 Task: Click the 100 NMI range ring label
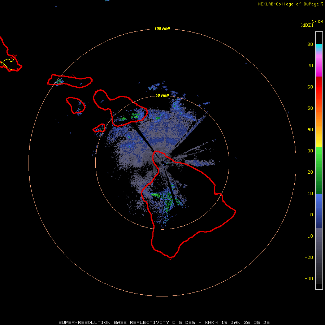pyautogui.click(x=162, y=29)
